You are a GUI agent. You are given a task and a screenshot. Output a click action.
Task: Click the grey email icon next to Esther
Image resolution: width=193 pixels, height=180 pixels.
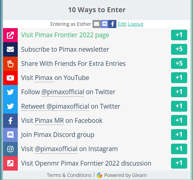[x=96, y=24]
